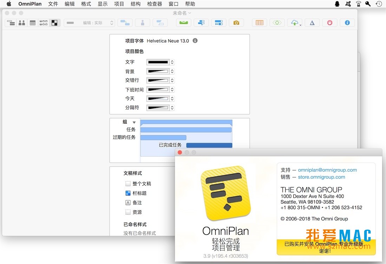
Task: Open the omniplan@omnigroup.com support link
Action: pyautogui.click(x=327, y=170)
